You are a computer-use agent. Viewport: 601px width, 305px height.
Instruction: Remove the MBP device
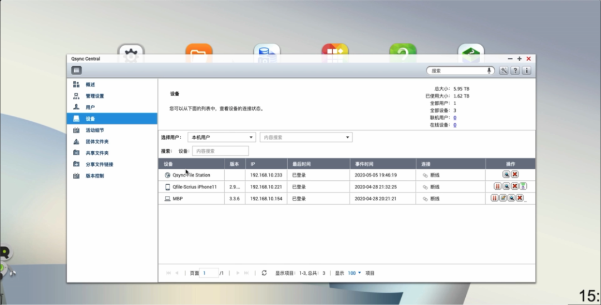click(x=520, y=198)
